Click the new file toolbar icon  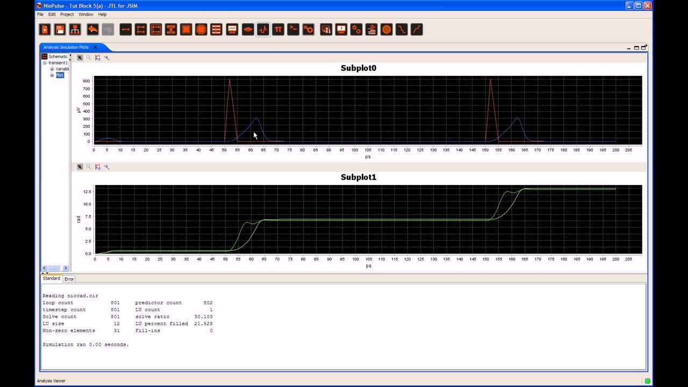45,30
